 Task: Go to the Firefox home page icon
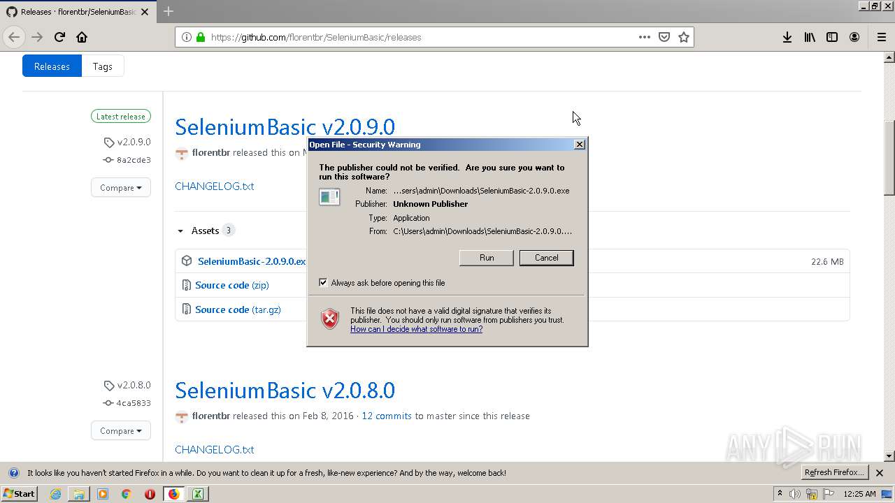click(82, 37)
